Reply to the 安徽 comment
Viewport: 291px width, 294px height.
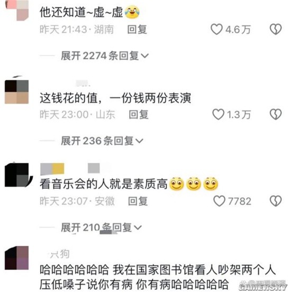138,201
